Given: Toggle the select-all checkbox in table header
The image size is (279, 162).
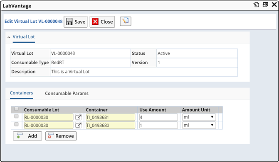Looking at the screenshot, I should coord(16,109).
